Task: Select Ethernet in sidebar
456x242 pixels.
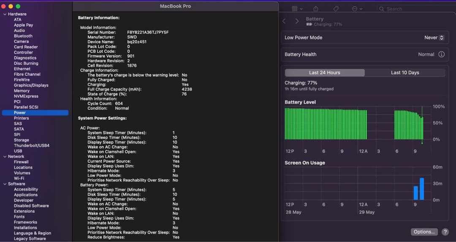Action: (22, 69)
